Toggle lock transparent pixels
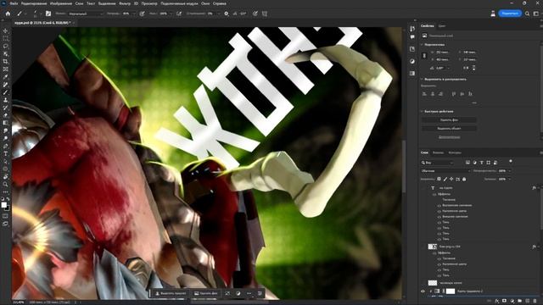This screenshot has height=305, width=543. (439, 179)
